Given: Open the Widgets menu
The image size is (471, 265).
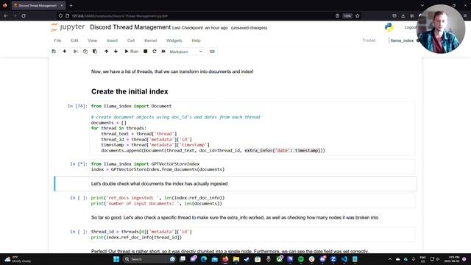Looking at the screenshot, I should [x=174, y=40].
